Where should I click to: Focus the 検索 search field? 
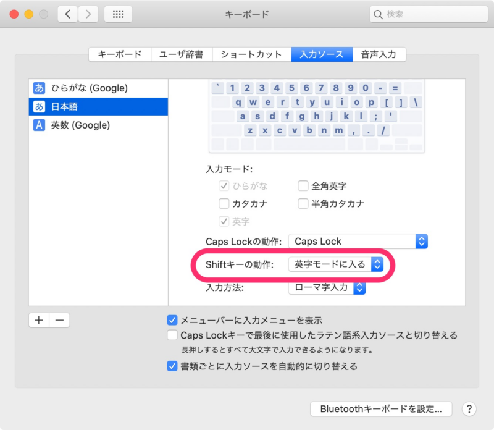(x=429, y=14)
